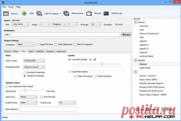Image resolution: width=181 pixels, height=121 pixels.
Task: Open the Framerate (FPS) dropdown
Action: click(34, 67)
